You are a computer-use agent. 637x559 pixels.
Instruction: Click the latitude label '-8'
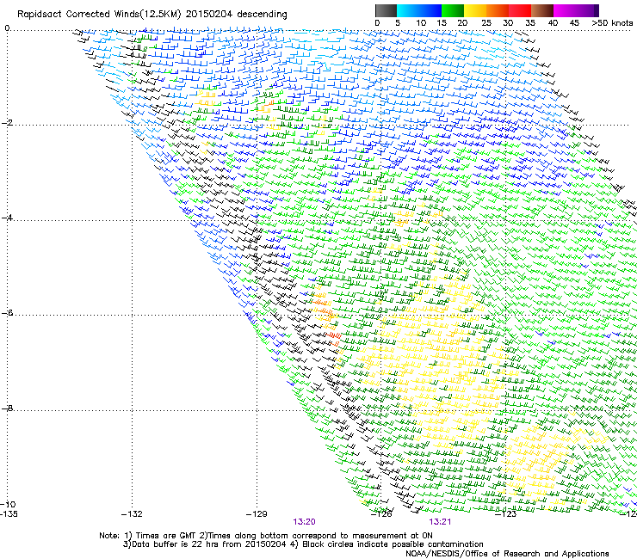pos(7,408)
